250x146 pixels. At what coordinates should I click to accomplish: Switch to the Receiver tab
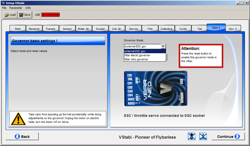[34, 29]
